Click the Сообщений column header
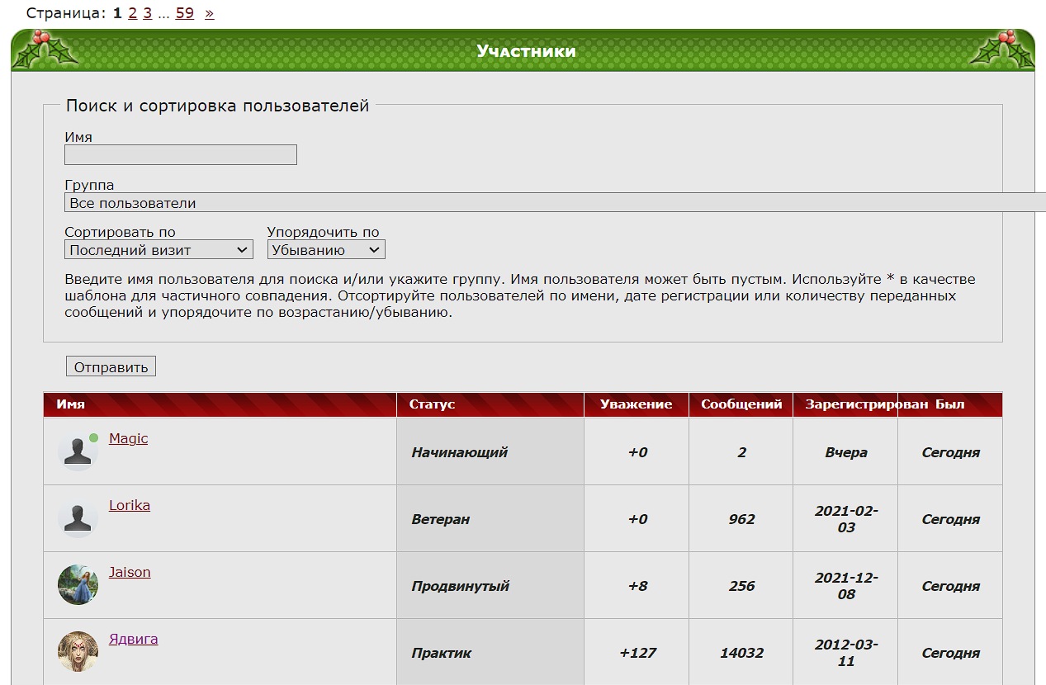This screenshot has height=685, width=1046. pyautogui.click(x=741, y=404)
